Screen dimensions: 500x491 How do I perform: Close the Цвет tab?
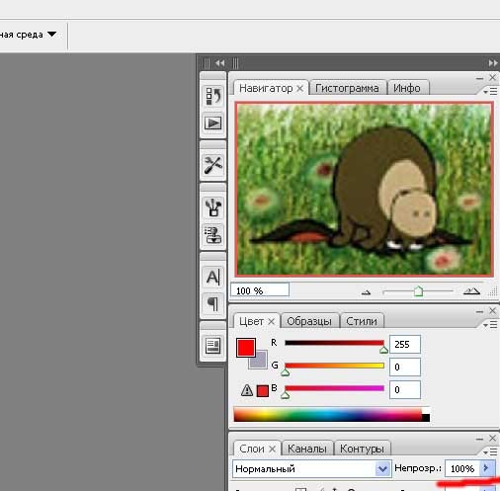271,321
